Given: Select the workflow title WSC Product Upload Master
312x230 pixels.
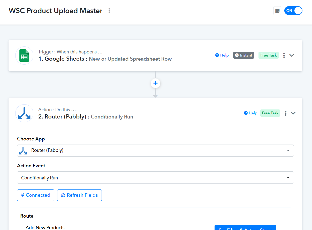Looking at the screenshot, I should [x=56, y=11].
